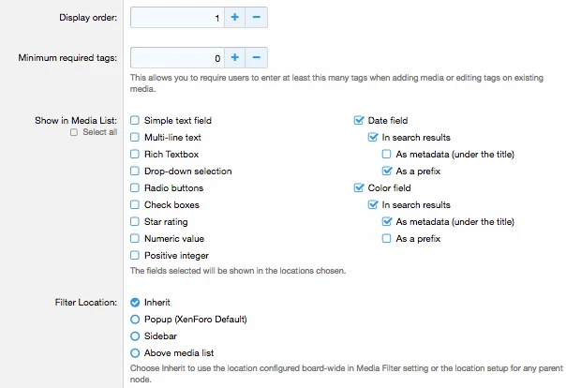Click the Minimum required tags field

pyautogui.click(x=176, y=58)
